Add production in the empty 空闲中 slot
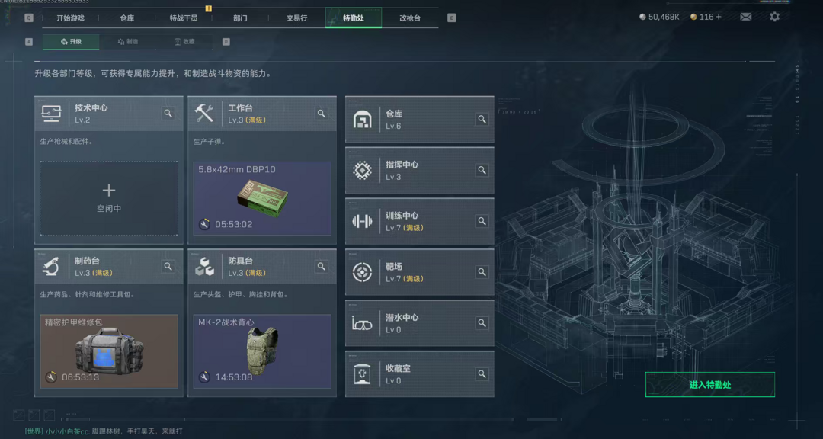The image size is (823, 439). [x=109, y=198]
